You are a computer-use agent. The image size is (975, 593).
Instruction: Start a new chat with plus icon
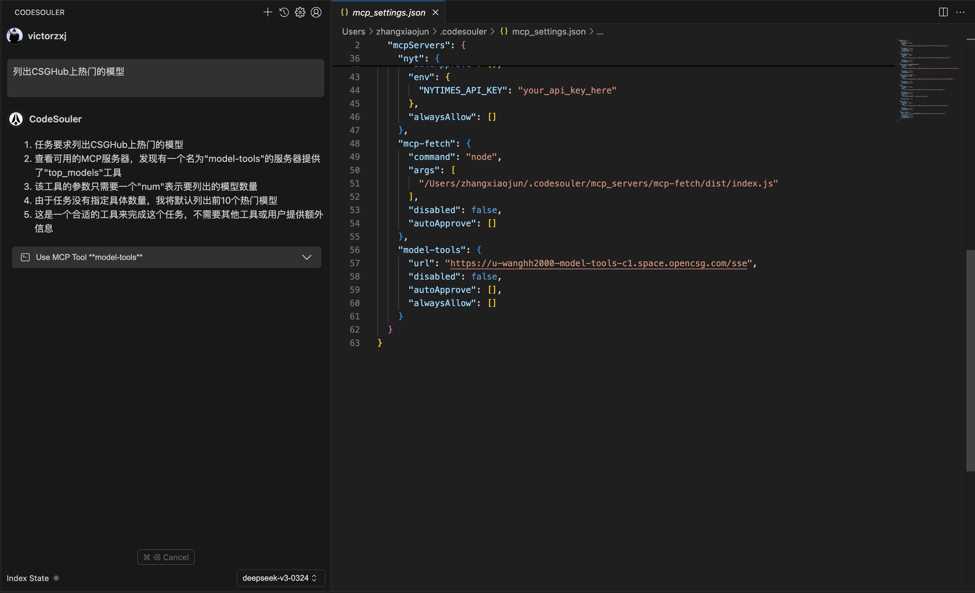(268, 12)
